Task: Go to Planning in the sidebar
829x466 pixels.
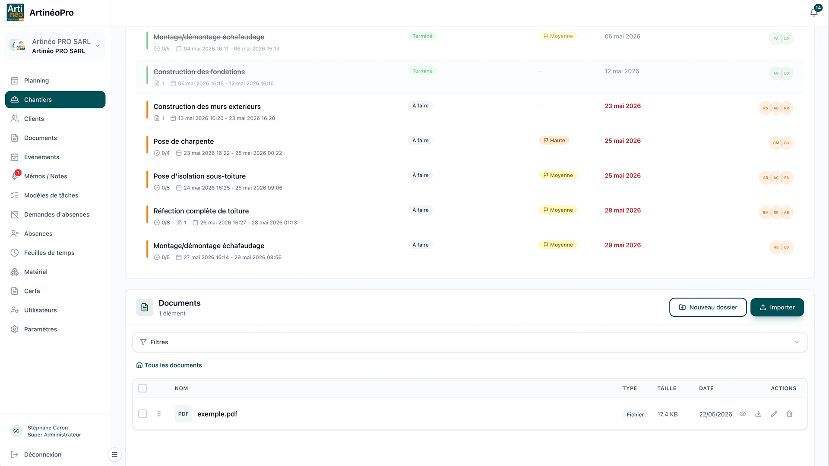Action: tap(55, 80)
